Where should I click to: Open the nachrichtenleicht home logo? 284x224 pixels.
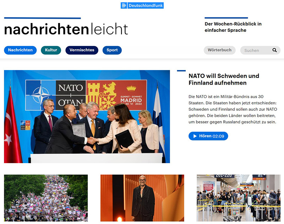(66, 29)
